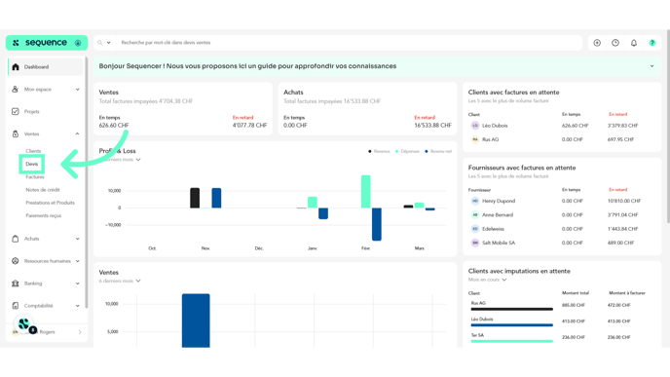Open the Dashboard home icon
The image size is (670, 377).
click(x=16, y=66)
